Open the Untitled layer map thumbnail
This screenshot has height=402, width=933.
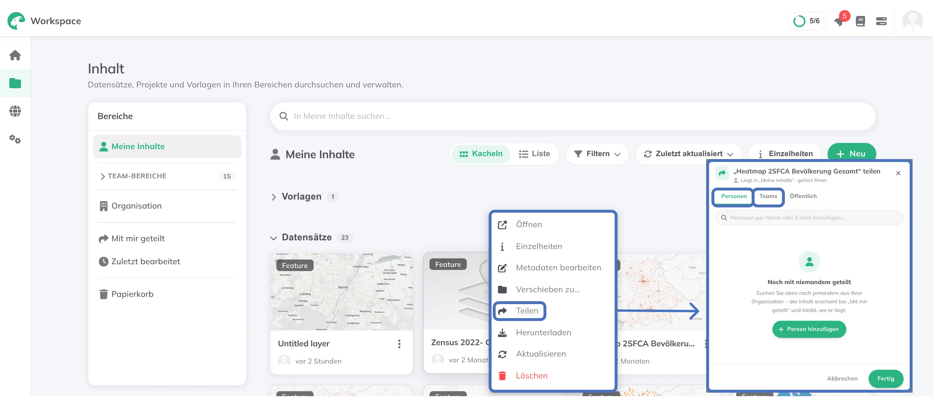click(341, 292)
